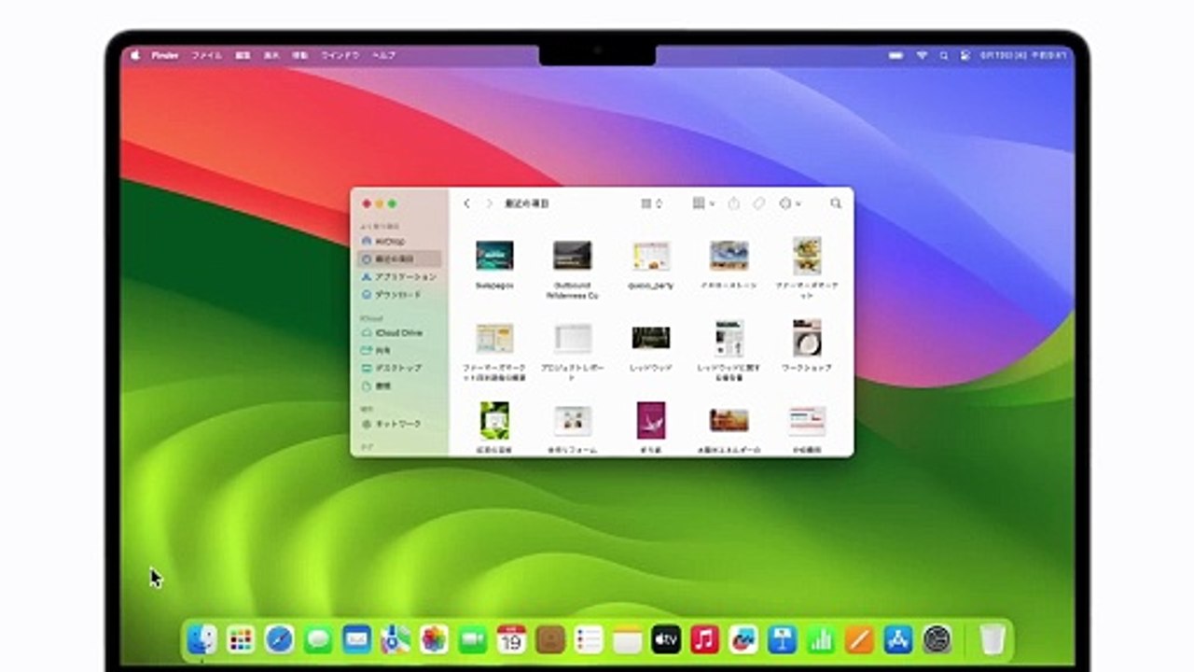This screenshot has width=1194, height=672.
Task: Start FaceTime from the Dock
Action: (473, 639)
